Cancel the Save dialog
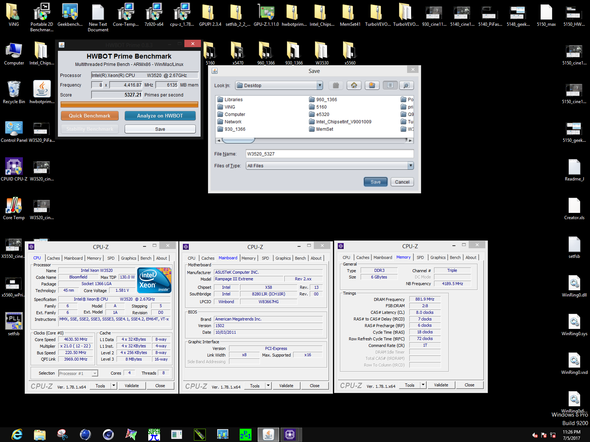The image size is (590, 442). tap(402, 182)
